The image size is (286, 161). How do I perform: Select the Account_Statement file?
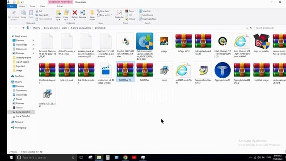click(x=47, y=46)
